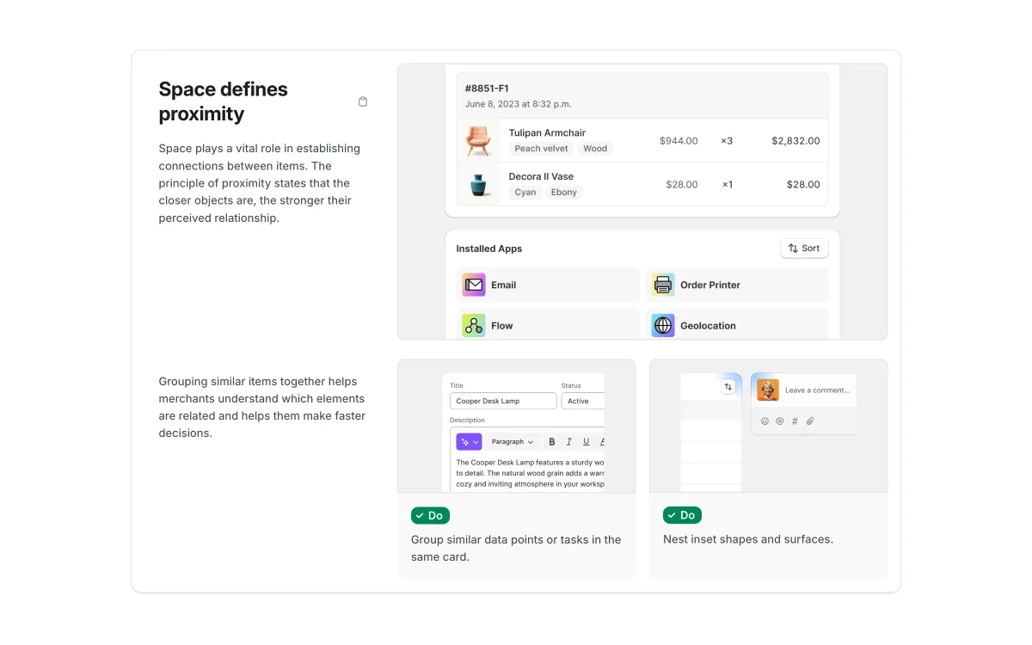Click the emoji icon under comment box
1032x645 pixels.
click(765, 421)
